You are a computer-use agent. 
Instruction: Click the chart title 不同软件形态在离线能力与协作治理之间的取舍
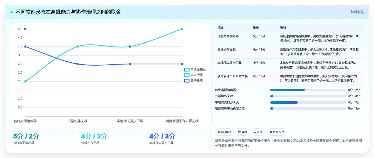coord(68,12)
